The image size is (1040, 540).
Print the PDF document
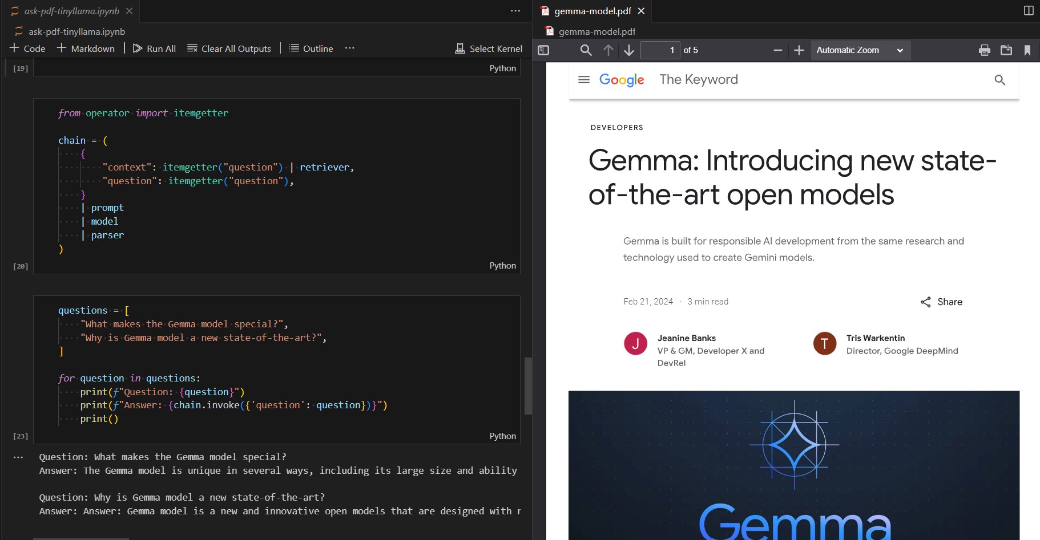pyautogui.click(x=985, y=50)
